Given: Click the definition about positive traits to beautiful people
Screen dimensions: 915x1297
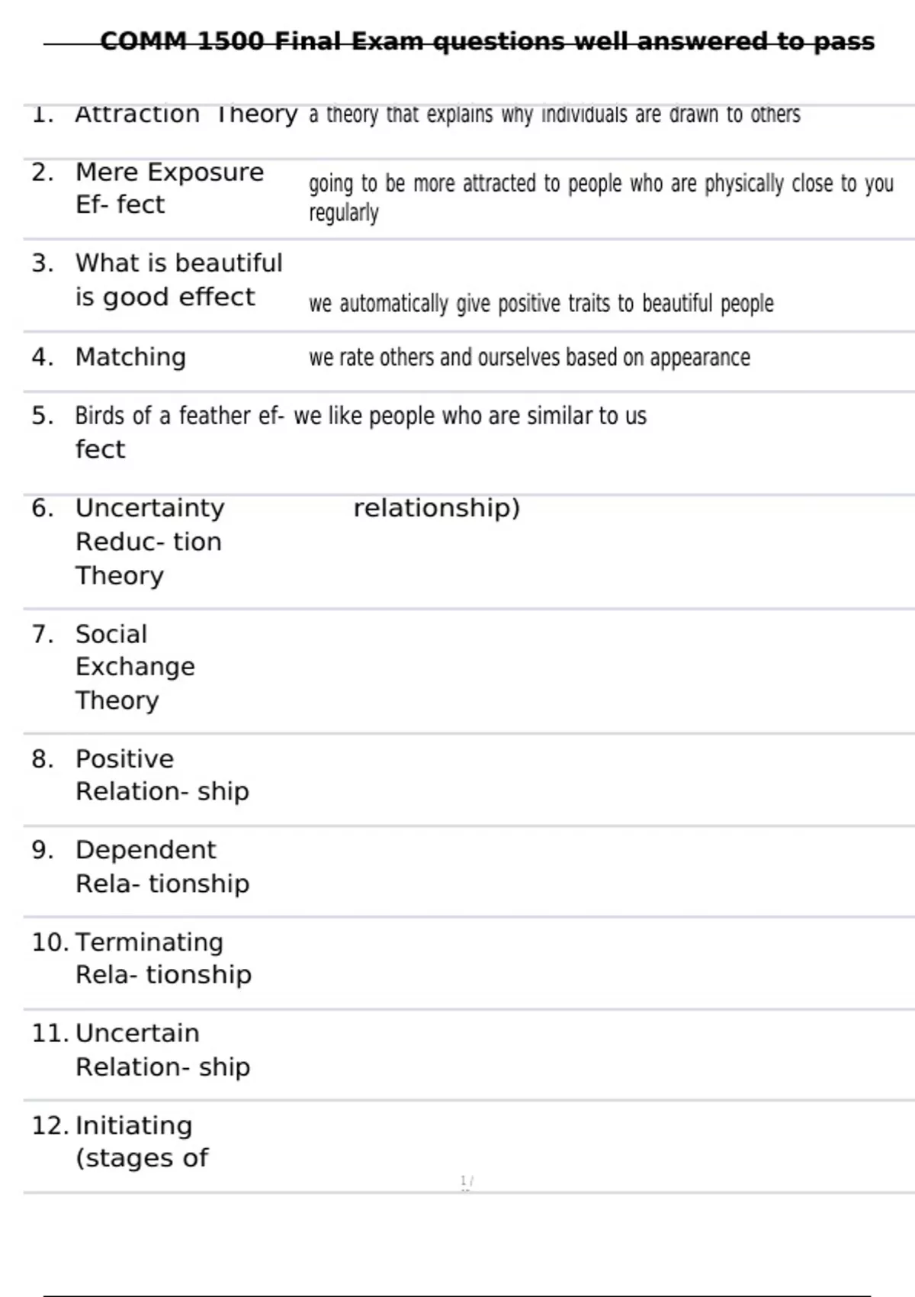Looking at the screenshot, I should point(541,304).
